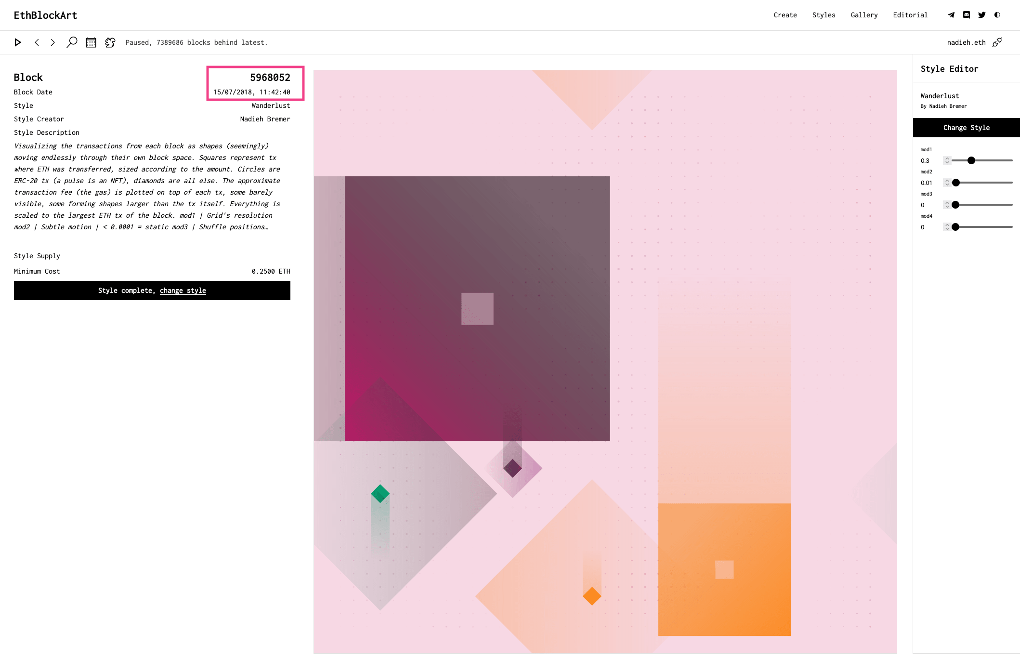
Task: Click the random block icon
Action: pos(110,42)
